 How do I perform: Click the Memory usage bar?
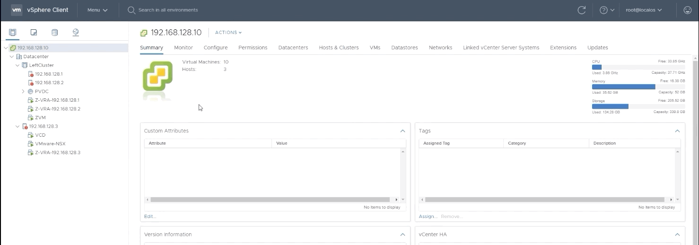638,87
